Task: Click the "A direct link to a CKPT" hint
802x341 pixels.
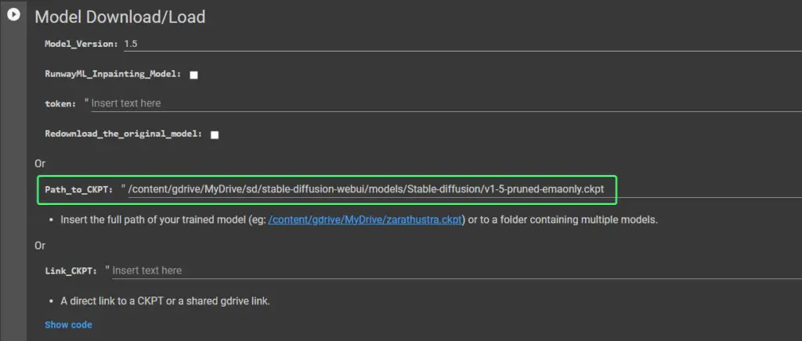Action: (165, 301)
